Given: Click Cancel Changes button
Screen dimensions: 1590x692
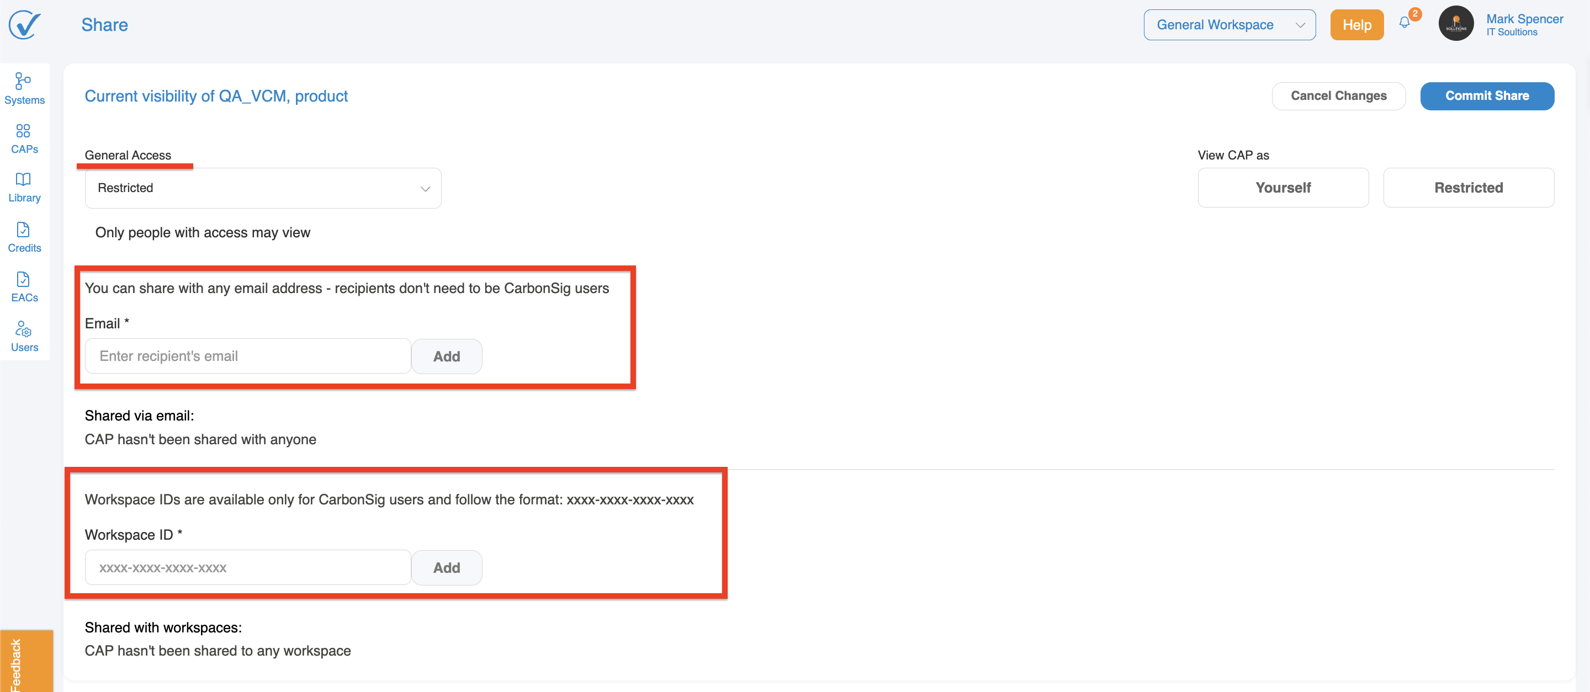Looking at the screenshot, I should (x=1338, y=96).
